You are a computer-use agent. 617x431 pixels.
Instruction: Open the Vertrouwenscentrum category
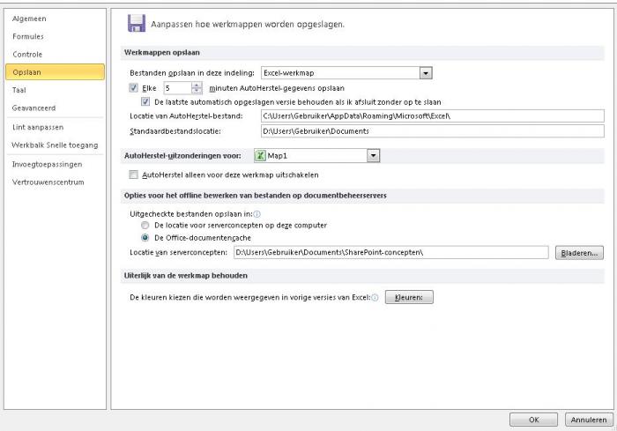click(48, 182)
